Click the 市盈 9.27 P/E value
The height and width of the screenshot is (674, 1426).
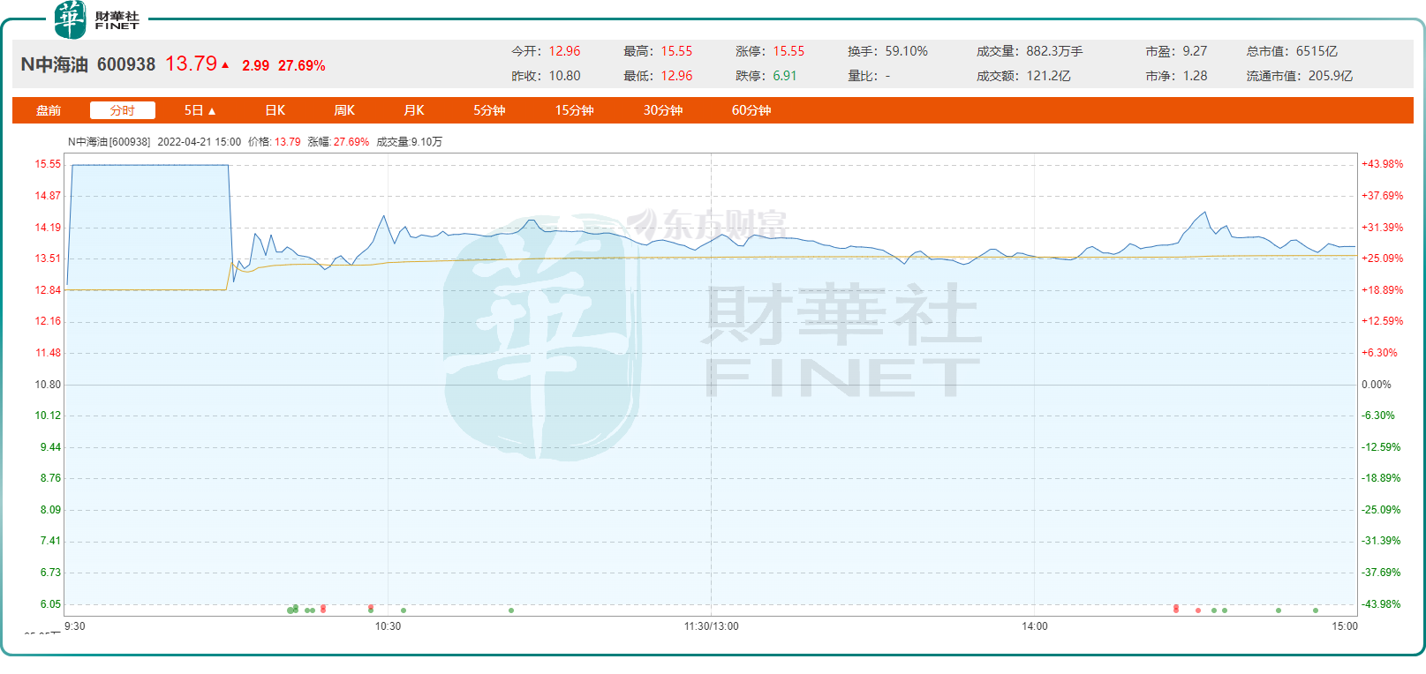tap(1176, 51)
